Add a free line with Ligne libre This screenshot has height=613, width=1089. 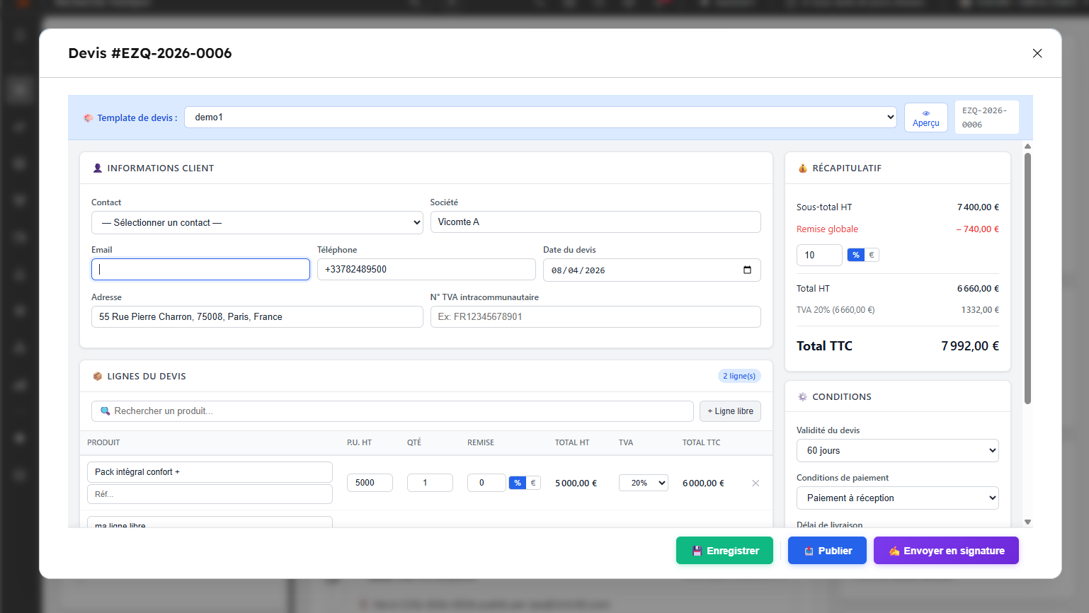(x=730, y=411)
